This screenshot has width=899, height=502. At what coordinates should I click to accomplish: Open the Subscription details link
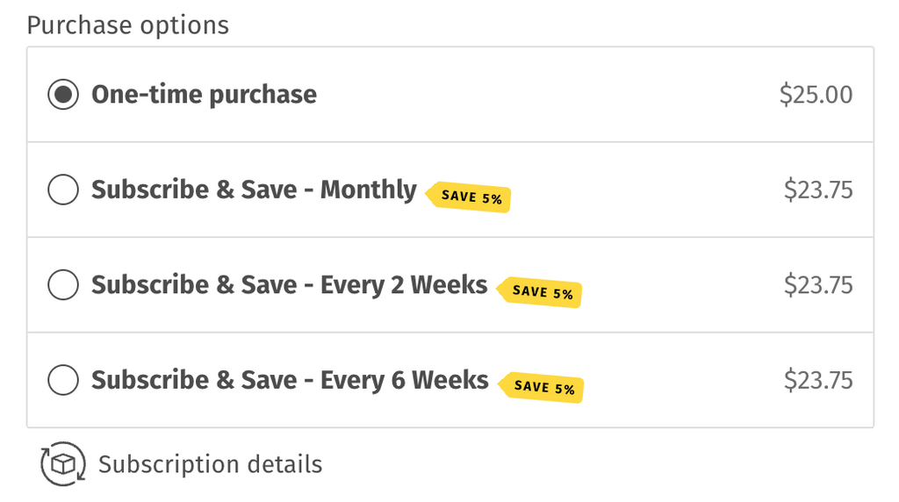[210, 464]
